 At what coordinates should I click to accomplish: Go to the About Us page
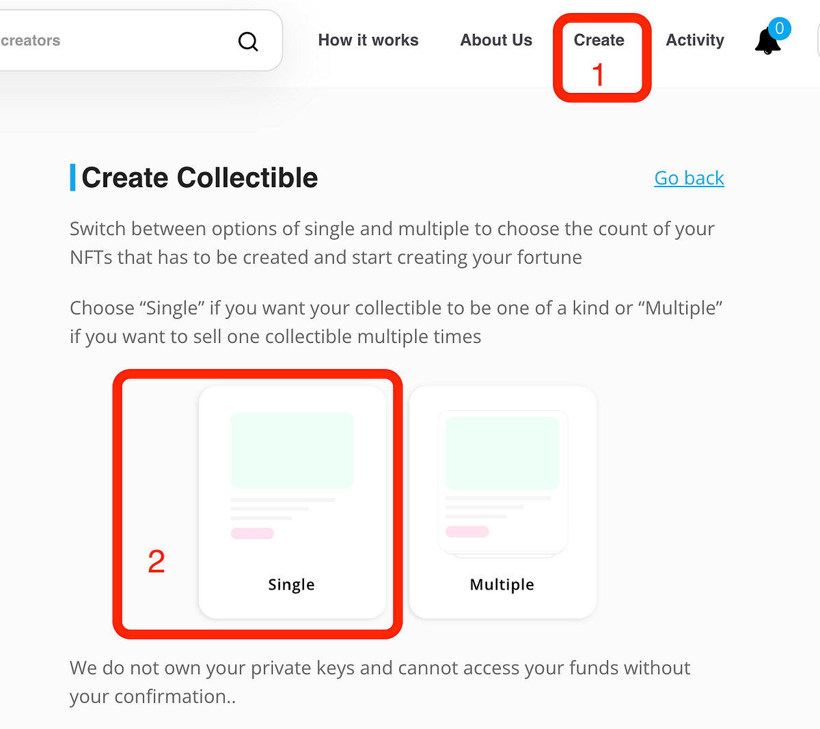click(496, 40)
